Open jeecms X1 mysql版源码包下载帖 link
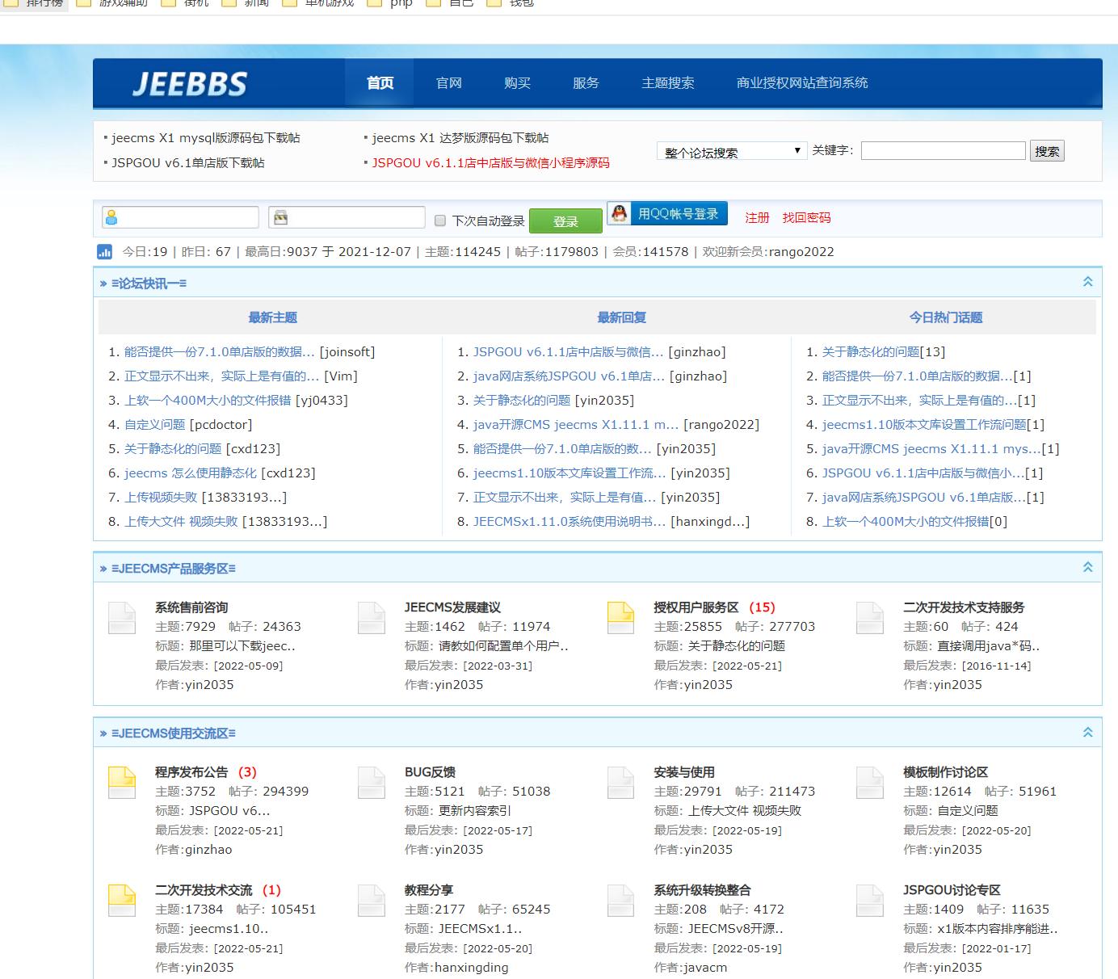1118x979 pixels. [x=206, y=138]
